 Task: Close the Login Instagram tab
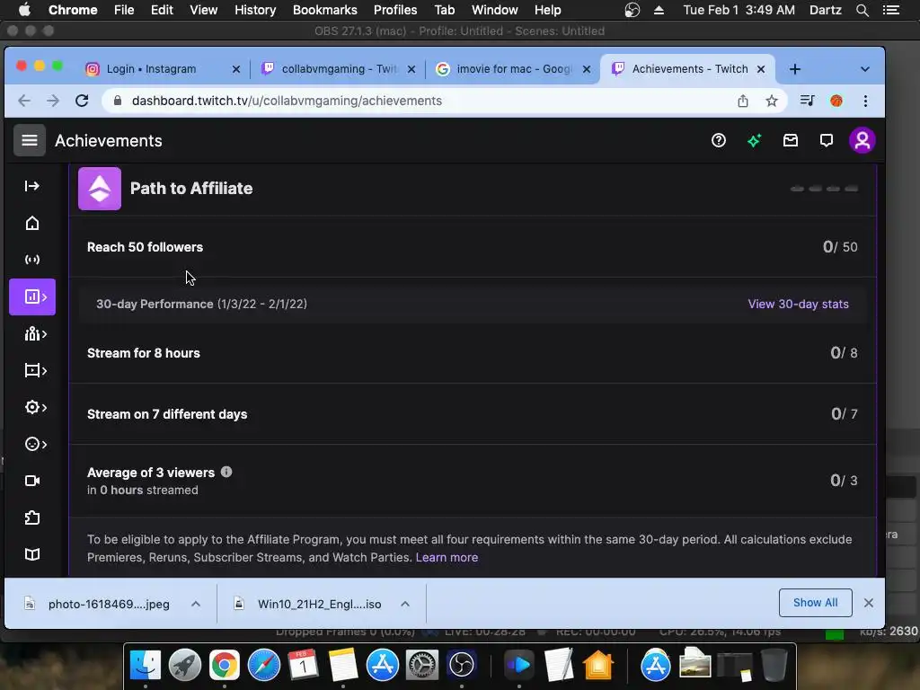(236, 69)
